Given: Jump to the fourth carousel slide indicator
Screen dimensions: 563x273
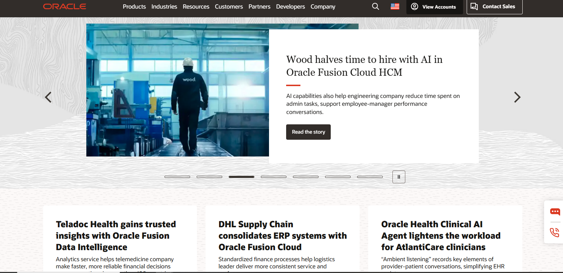Looking at the screenshot, I should point(274,177).
